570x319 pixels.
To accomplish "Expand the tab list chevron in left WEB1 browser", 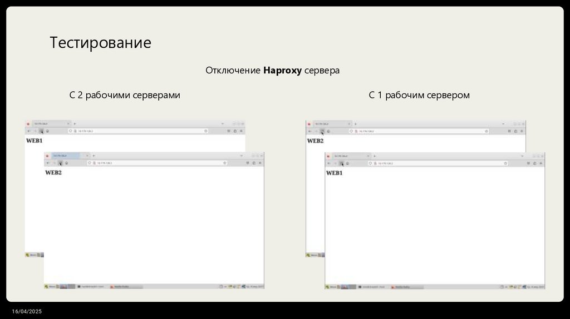I will click(x=223, y=124).
